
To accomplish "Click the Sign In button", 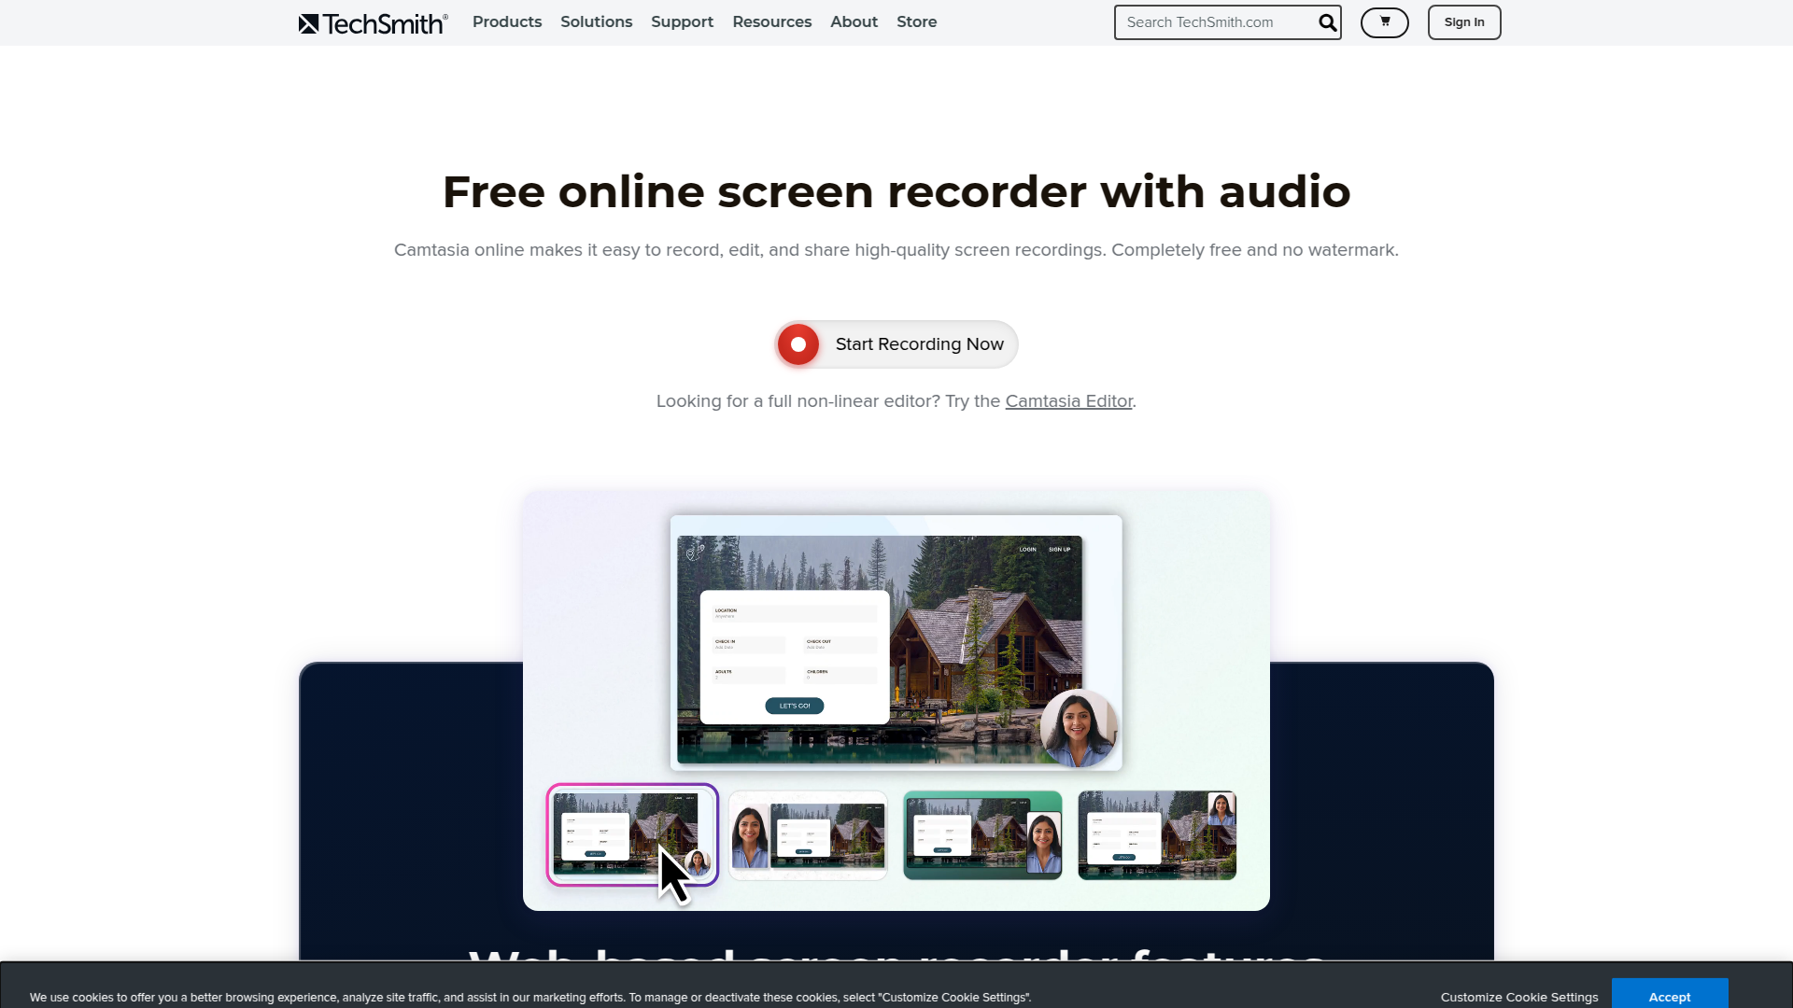I will pos(1463,21).
